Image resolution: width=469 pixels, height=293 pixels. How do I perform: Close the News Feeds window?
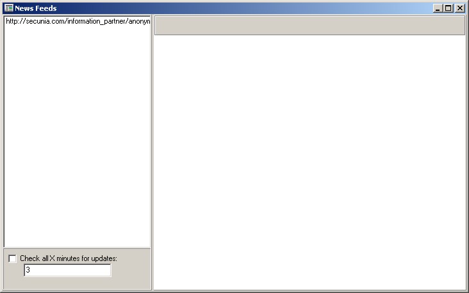pyautogui.click(x=460, y=8)
